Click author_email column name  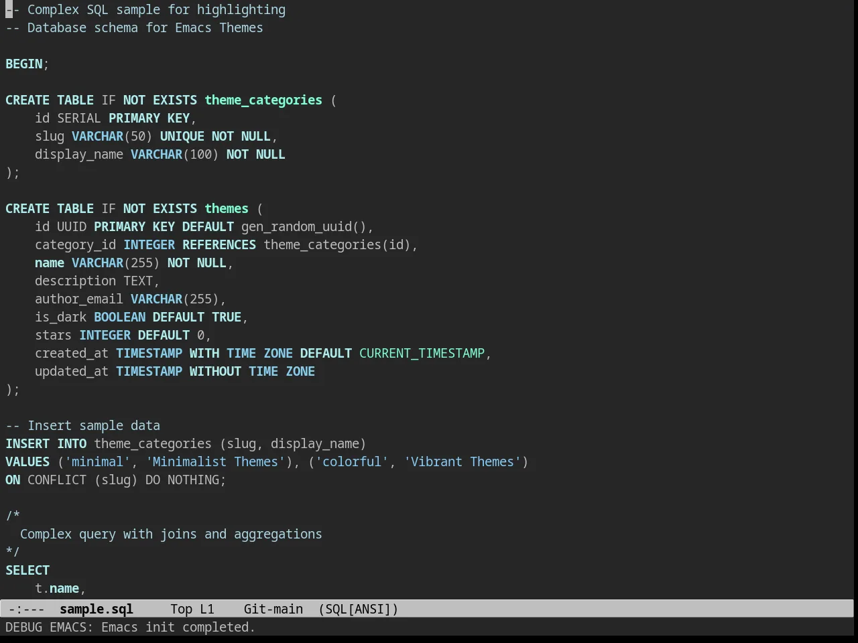[79, 299]
